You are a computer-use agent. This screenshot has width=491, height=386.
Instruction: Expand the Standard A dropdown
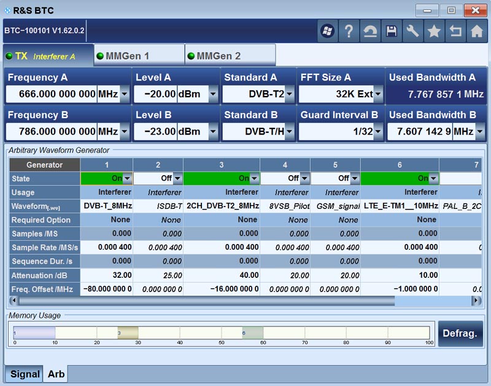[x=289, y=94]
